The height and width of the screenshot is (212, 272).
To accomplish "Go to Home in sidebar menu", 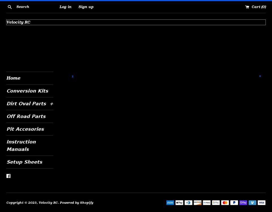I will pos(14,78).
